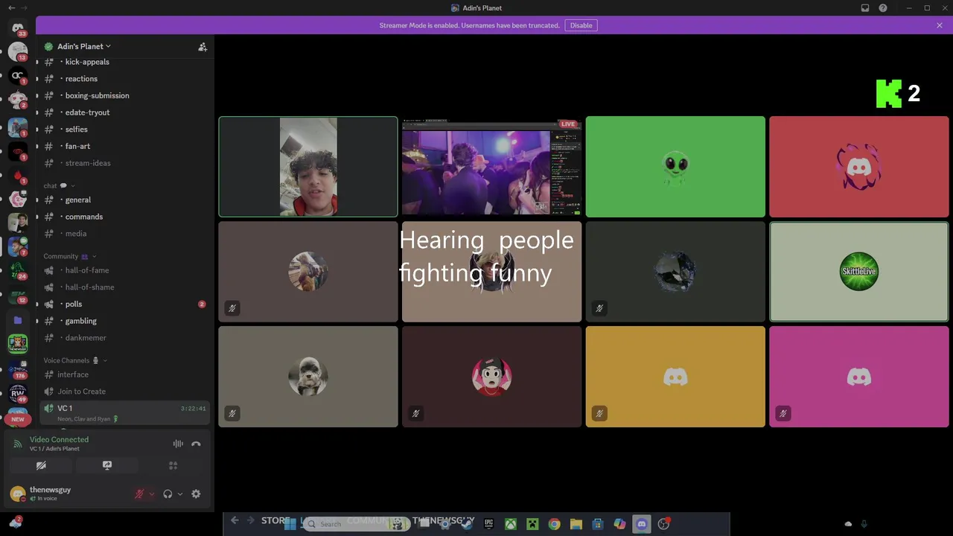Click the weather widget with 2 badge
Screen dimensions: 953x536
[15, 523]
